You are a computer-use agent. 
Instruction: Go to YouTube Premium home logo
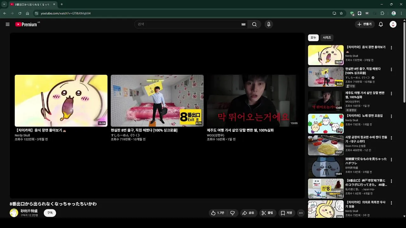pos(26,24)
